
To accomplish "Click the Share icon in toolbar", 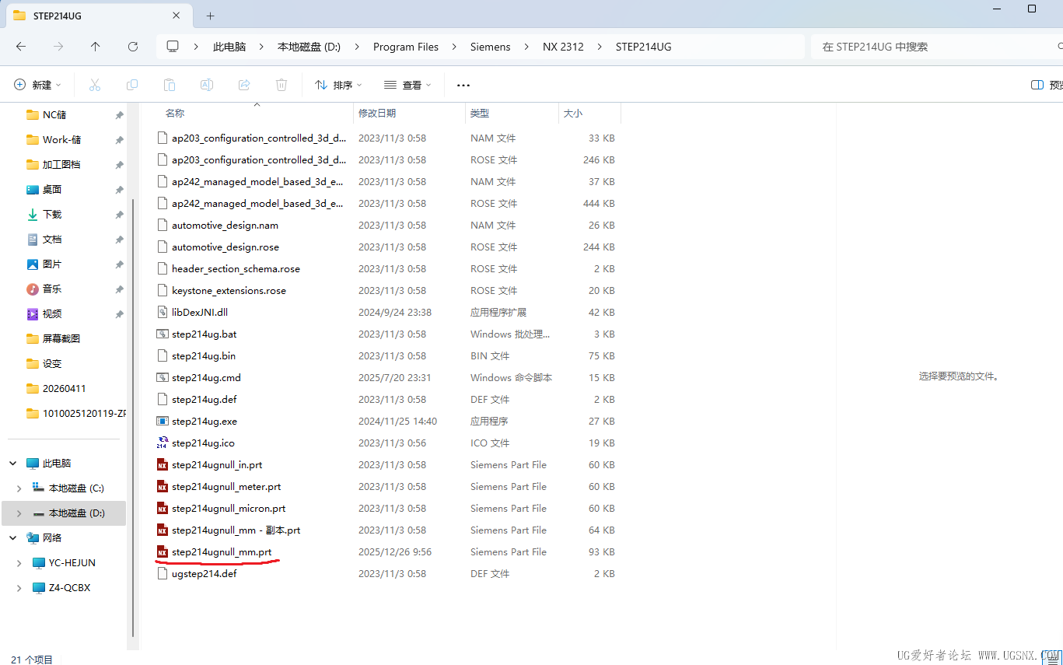I will point(244,85).
